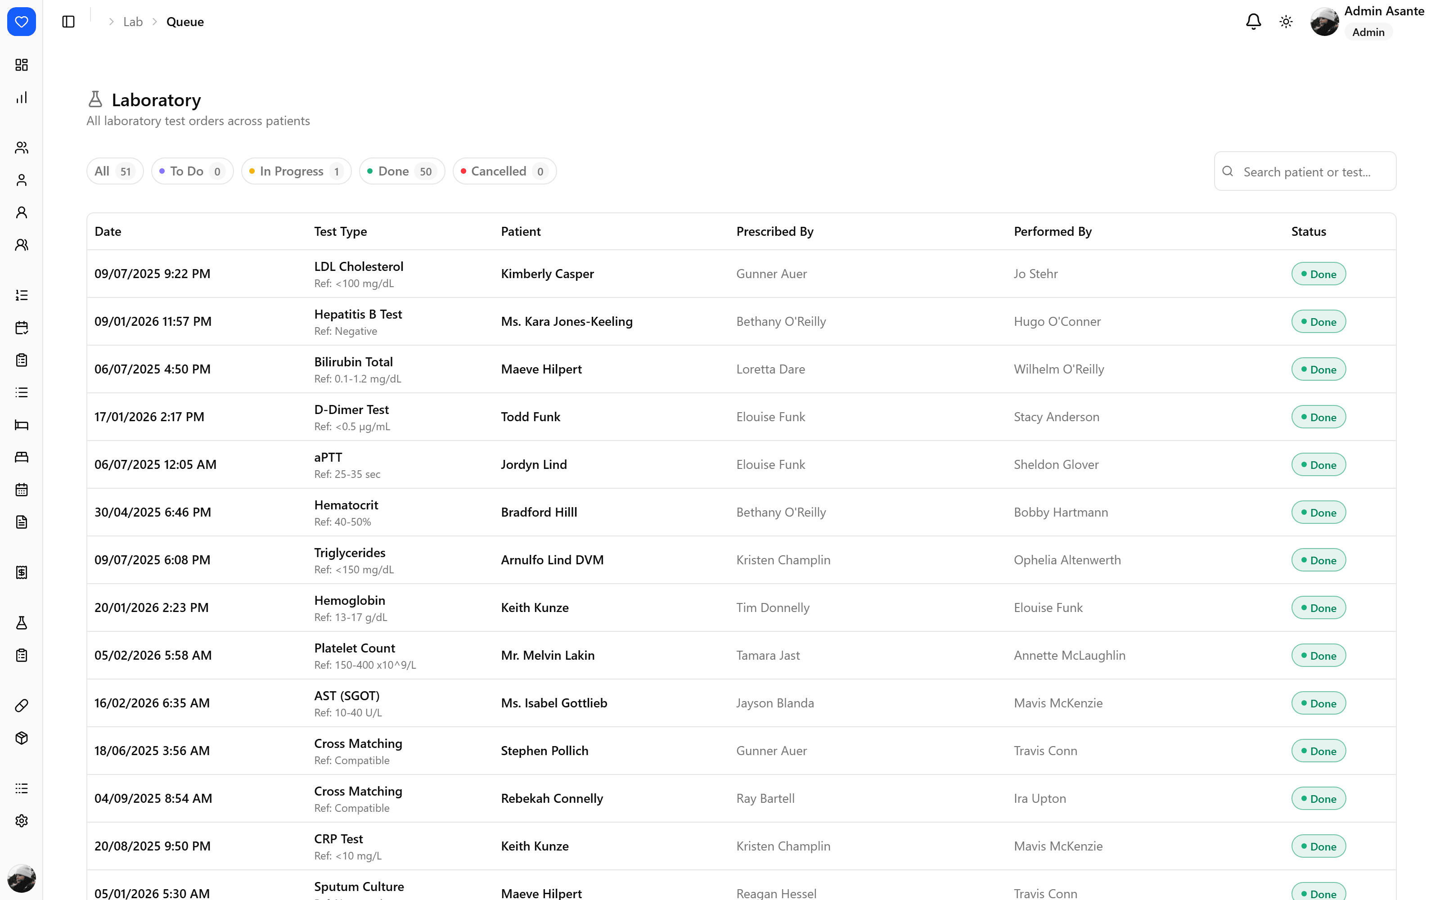The width and height of the screenshot is (1440, 900).
Task: Select patient Todd Funk
Action: [530, 417]
